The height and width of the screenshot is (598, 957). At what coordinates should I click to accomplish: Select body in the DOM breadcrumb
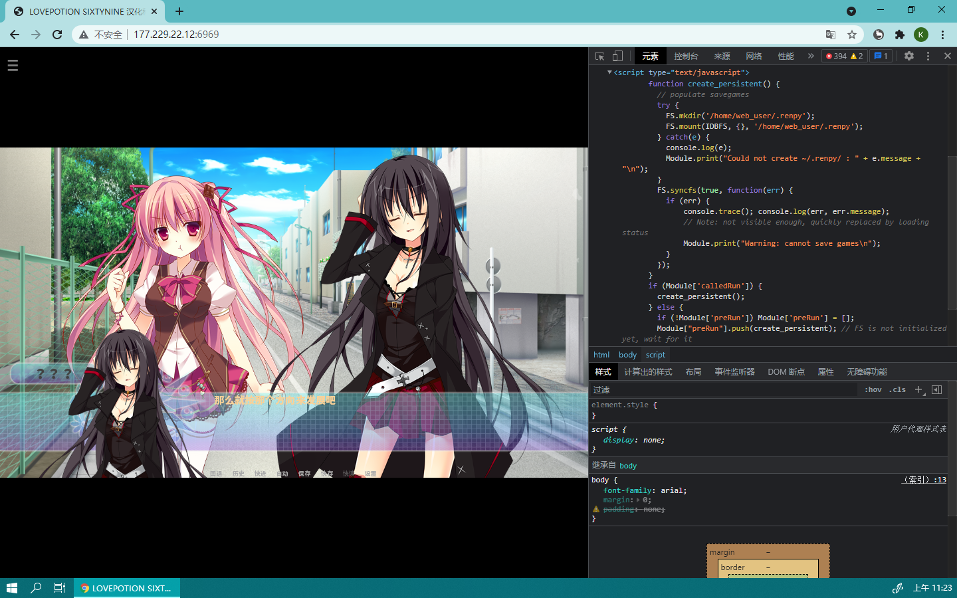627,355
